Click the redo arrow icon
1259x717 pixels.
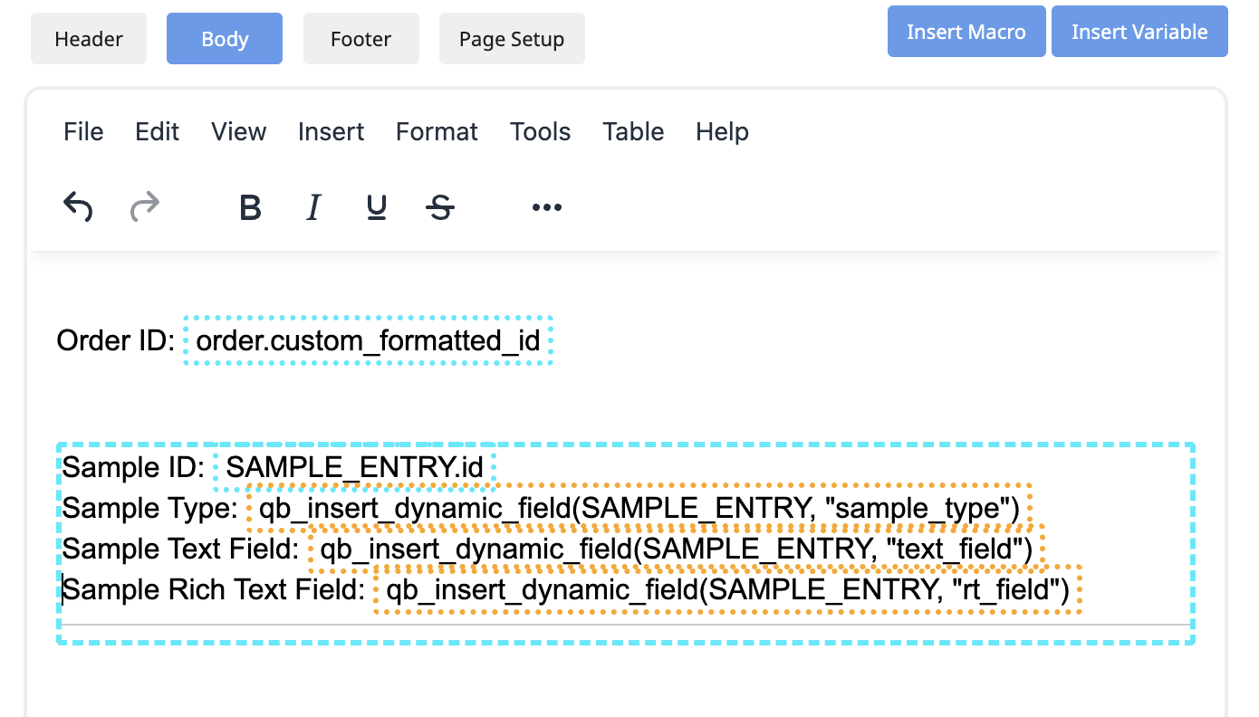[x=145, y=207]
